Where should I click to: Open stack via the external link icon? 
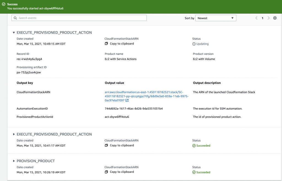[127, 100]
